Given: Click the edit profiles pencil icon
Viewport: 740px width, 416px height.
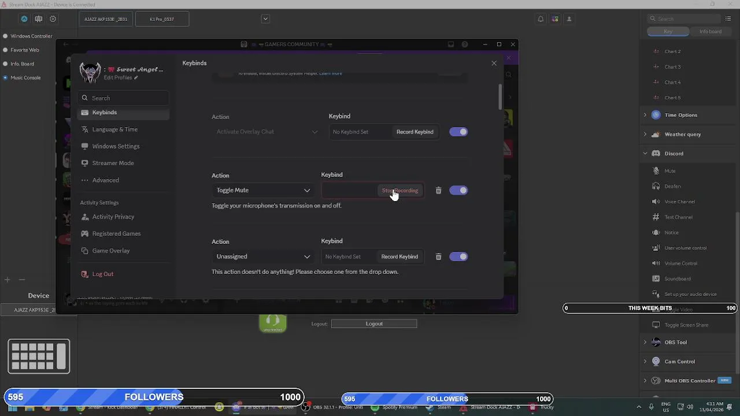Looking at the screenshot, I should tap(136, 78).
